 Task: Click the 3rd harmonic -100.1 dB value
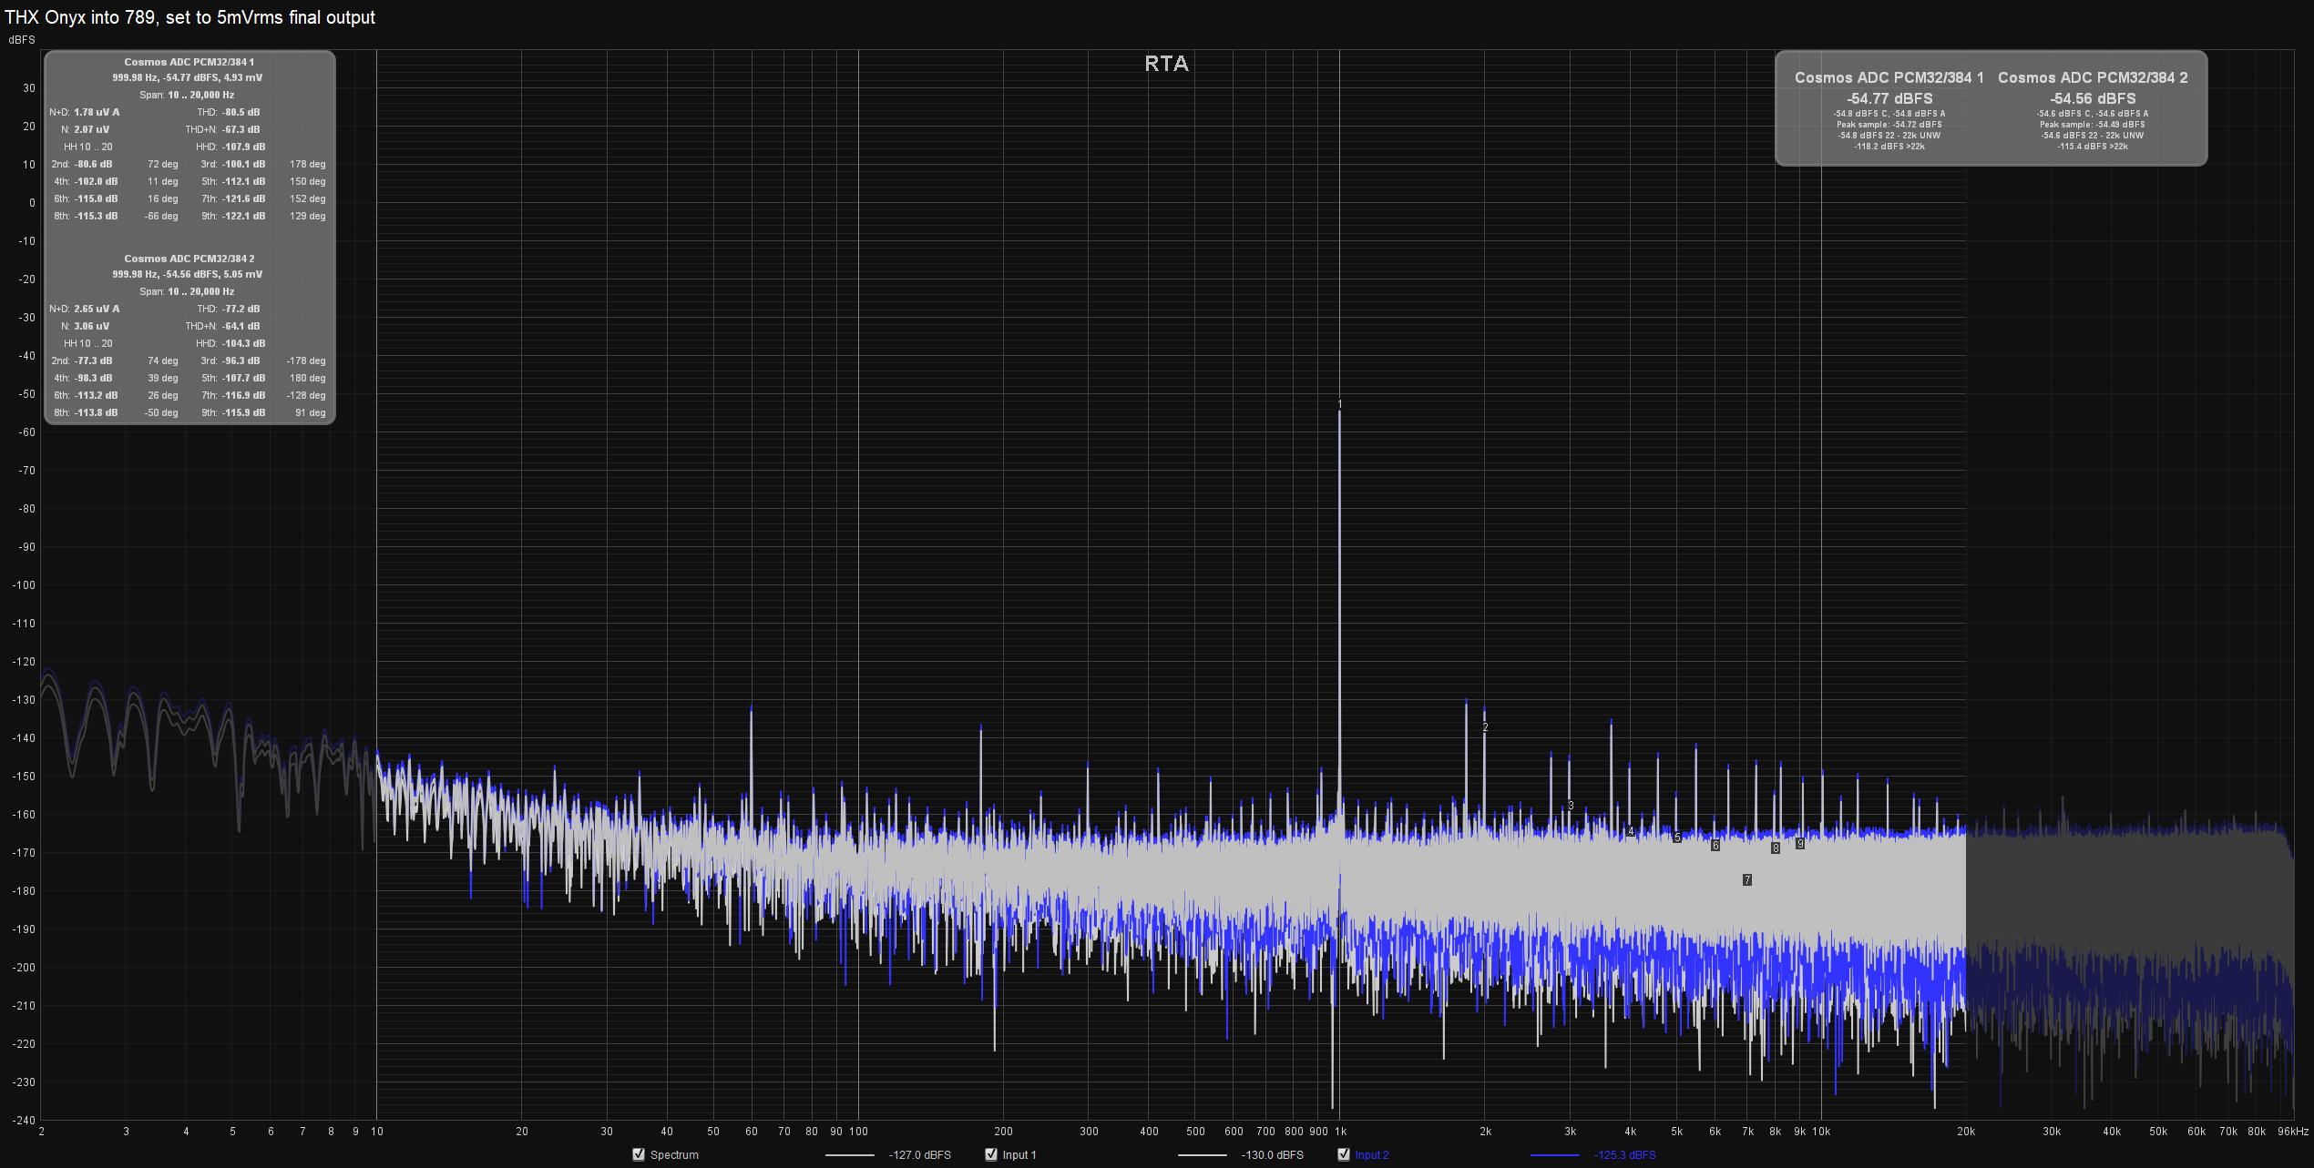(x=244, y=165)
